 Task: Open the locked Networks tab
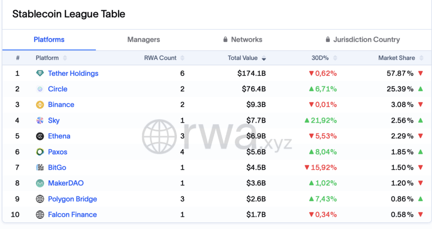(x=243, y=40)
